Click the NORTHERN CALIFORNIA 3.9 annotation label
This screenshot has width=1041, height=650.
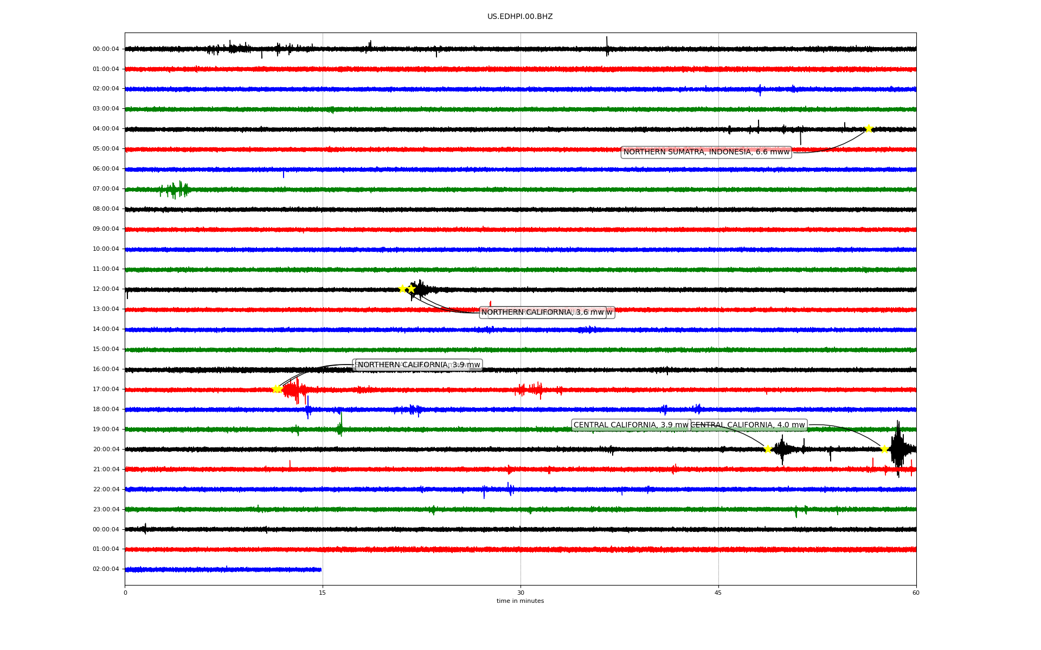point(417,365)
